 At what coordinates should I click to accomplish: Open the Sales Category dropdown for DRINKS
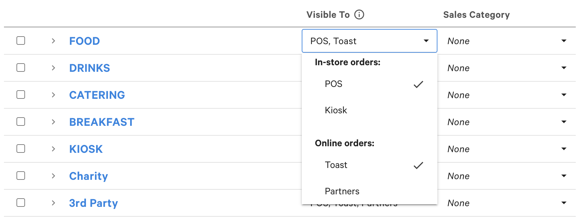point(564,68)
